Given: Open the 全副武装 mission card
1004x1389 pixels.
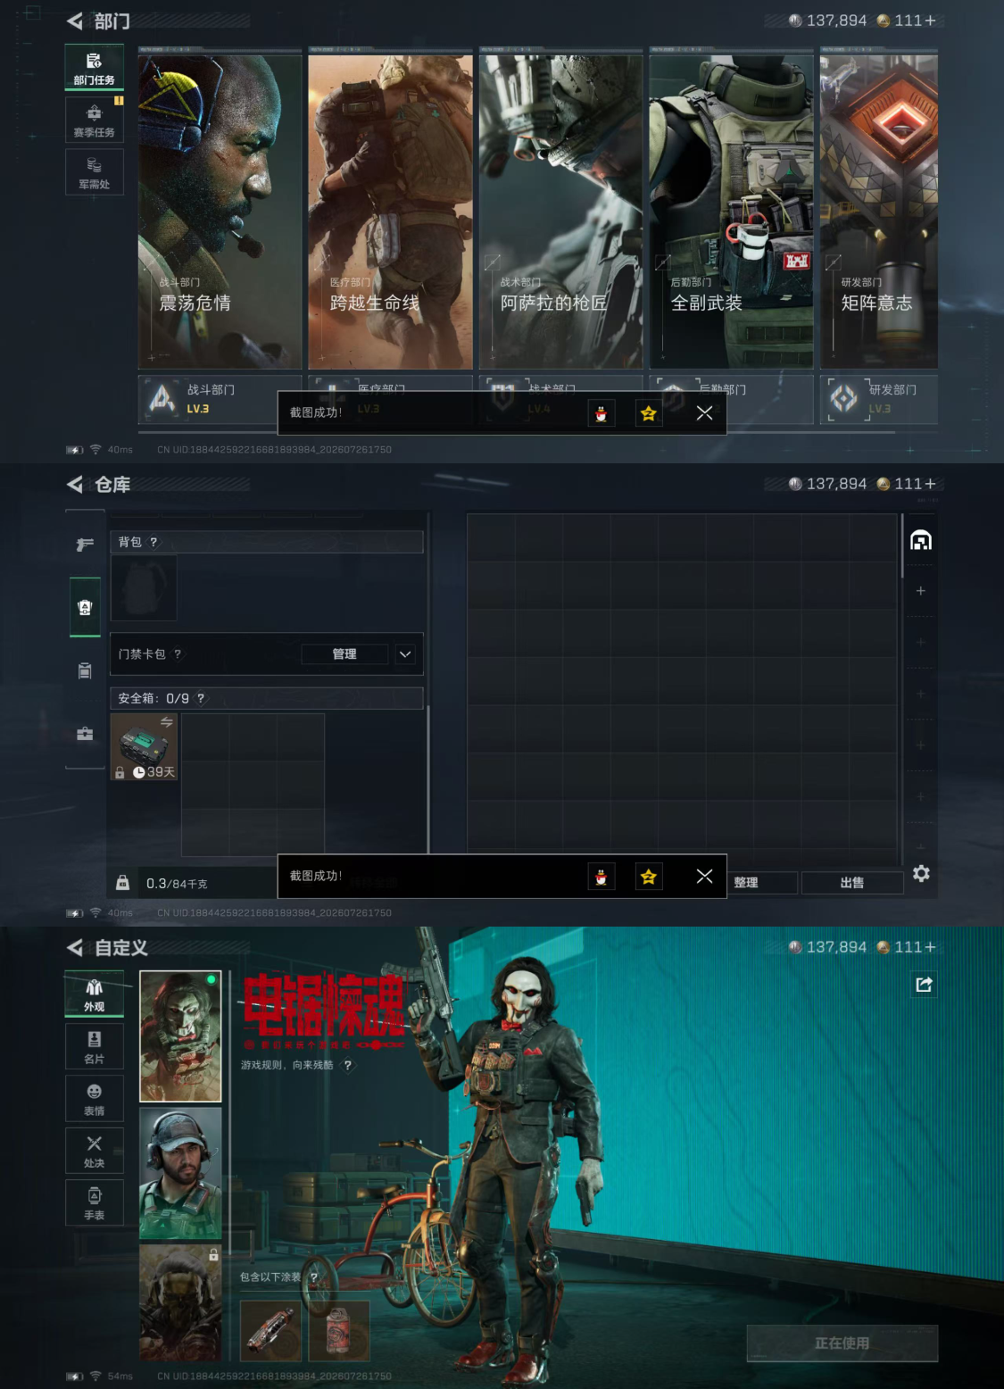Looking at the screenshot, I should [731, 212].
